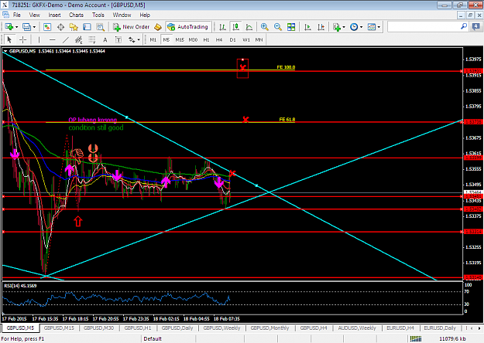Screen dimensions: 484x343
Task: Toggle the AutoTrading button
Action: (188, 27)
